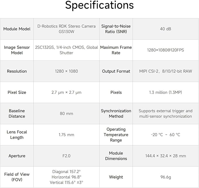Screen dimensions: 199x188
Task: Click the 1280×1080@120FPS value
Action: [x=166, y=50]
